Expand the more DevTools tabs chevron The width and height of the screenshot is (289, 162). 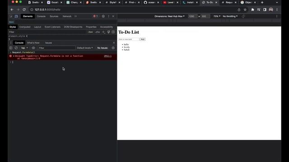[75, 16]
